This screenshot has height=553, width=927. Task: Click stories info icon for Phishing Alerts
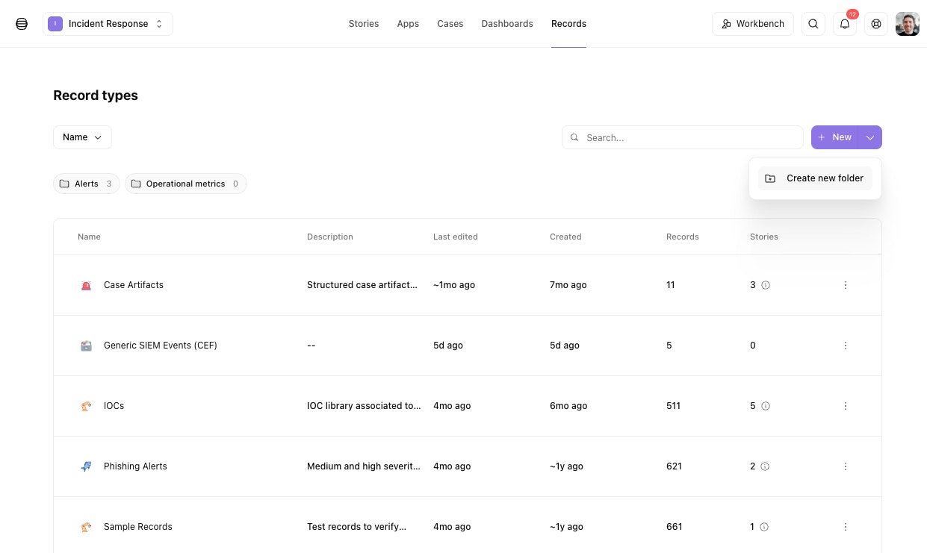765,466
